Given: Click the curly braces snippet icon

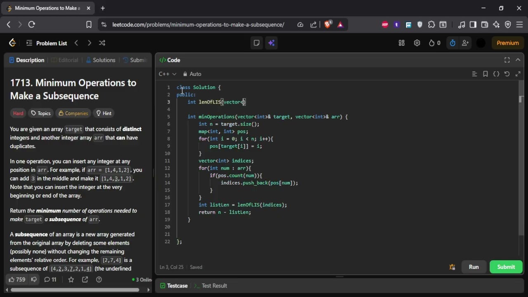Looking at the screenshot, I should [x=496, y=74].
